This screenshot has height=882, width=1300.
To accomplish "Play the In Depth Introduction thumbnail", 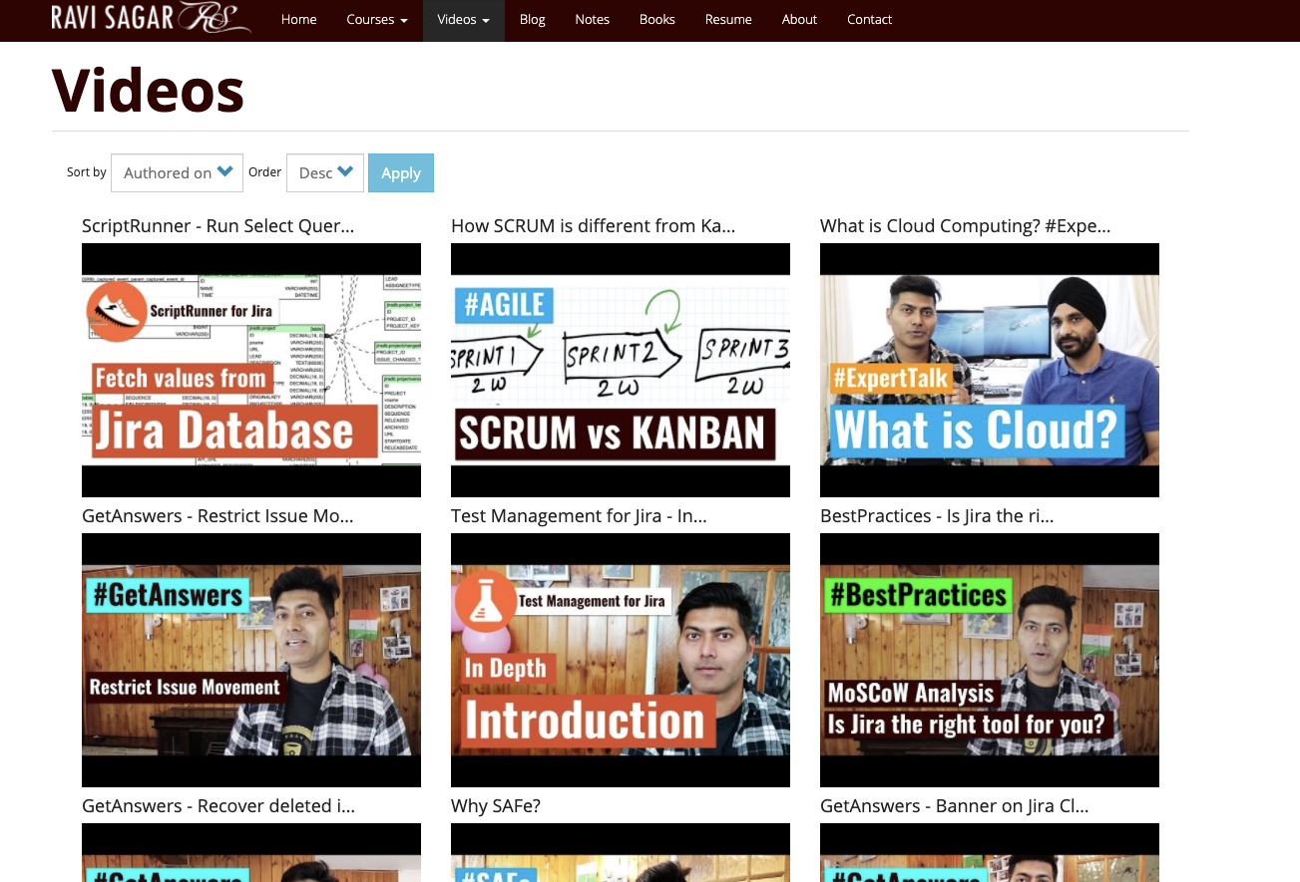I will pyautogui.click(x=621, y=660).
